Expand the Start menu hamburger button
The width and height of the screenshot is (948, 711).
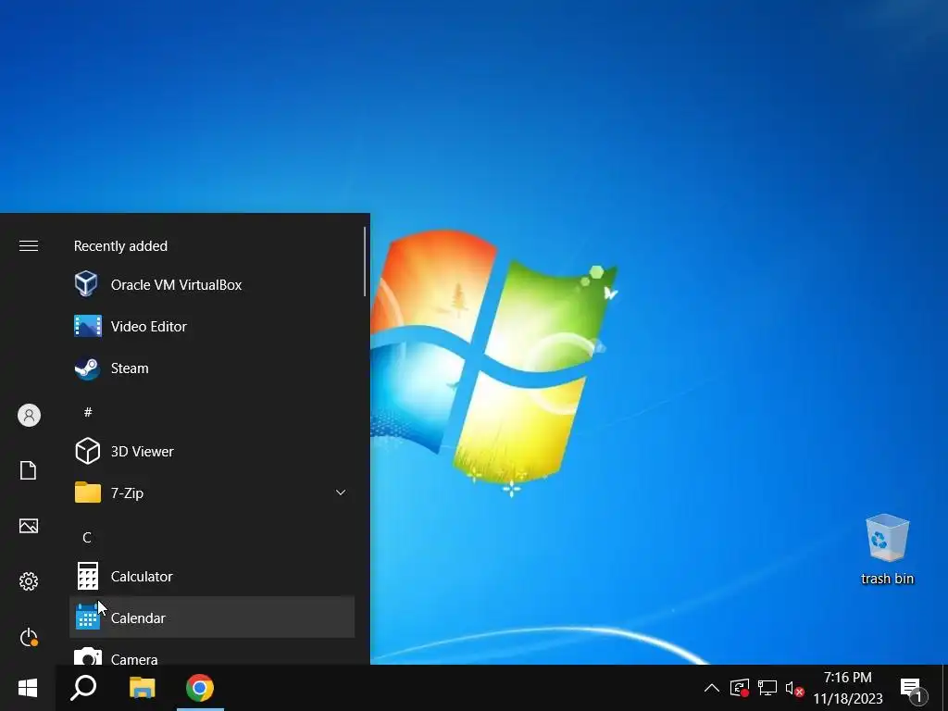coord(29,246)
